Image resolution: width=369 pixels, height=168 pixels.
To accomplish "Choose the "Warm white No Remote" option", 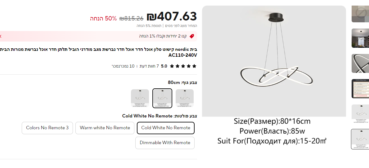I will click(105, 128).
